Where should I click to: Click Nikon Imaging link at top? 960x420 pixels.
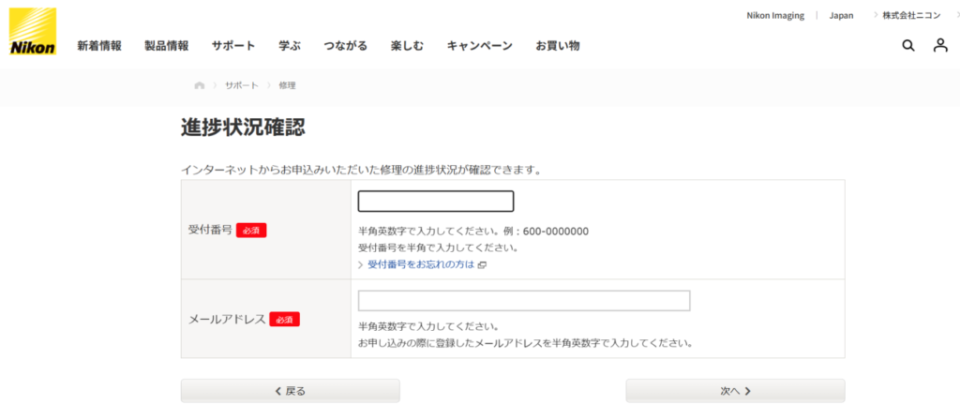(774, 15)
